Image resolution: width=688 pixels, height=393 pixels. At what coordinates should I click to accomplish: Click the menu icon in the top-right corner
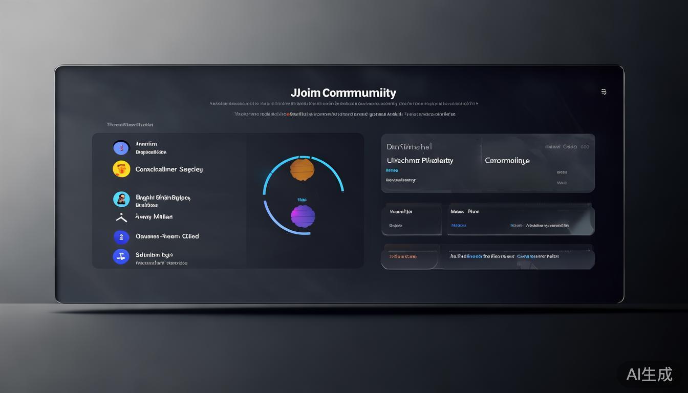[604, 92]
